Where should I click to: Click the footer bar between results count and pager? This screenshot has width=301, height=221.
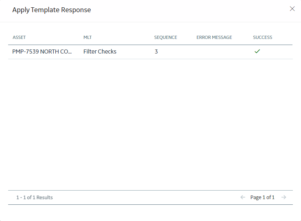pos(146,197)
